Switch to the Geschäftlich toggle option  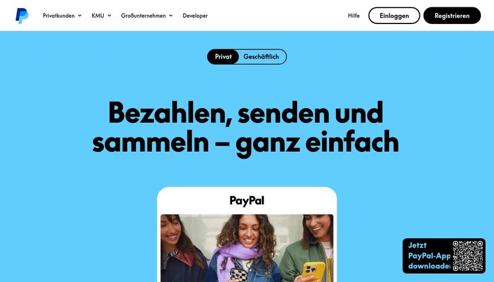[261, 57]
